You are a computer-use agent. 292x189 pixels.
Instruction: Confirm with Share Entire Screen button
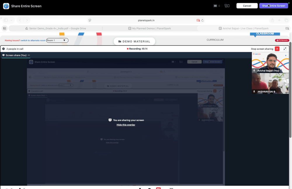click(x=274, y=6)
